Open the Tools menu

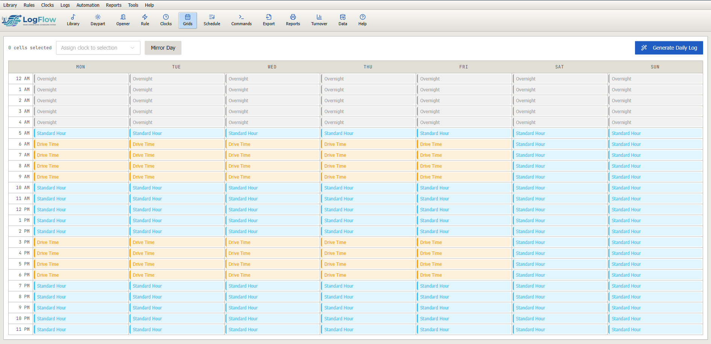coord(133,5)
